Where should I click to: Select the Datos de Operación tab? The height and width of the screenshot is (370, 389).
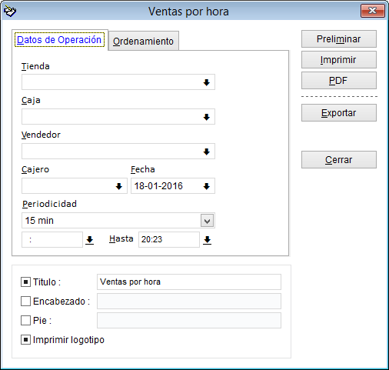click(x=59, y=40)
